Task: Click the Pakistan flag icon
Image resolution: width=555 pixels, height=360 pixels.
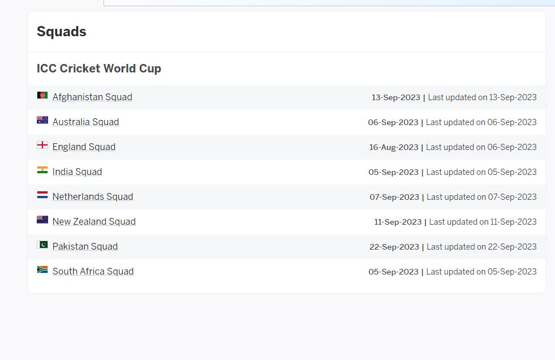Action: click(x=42, y=245)
